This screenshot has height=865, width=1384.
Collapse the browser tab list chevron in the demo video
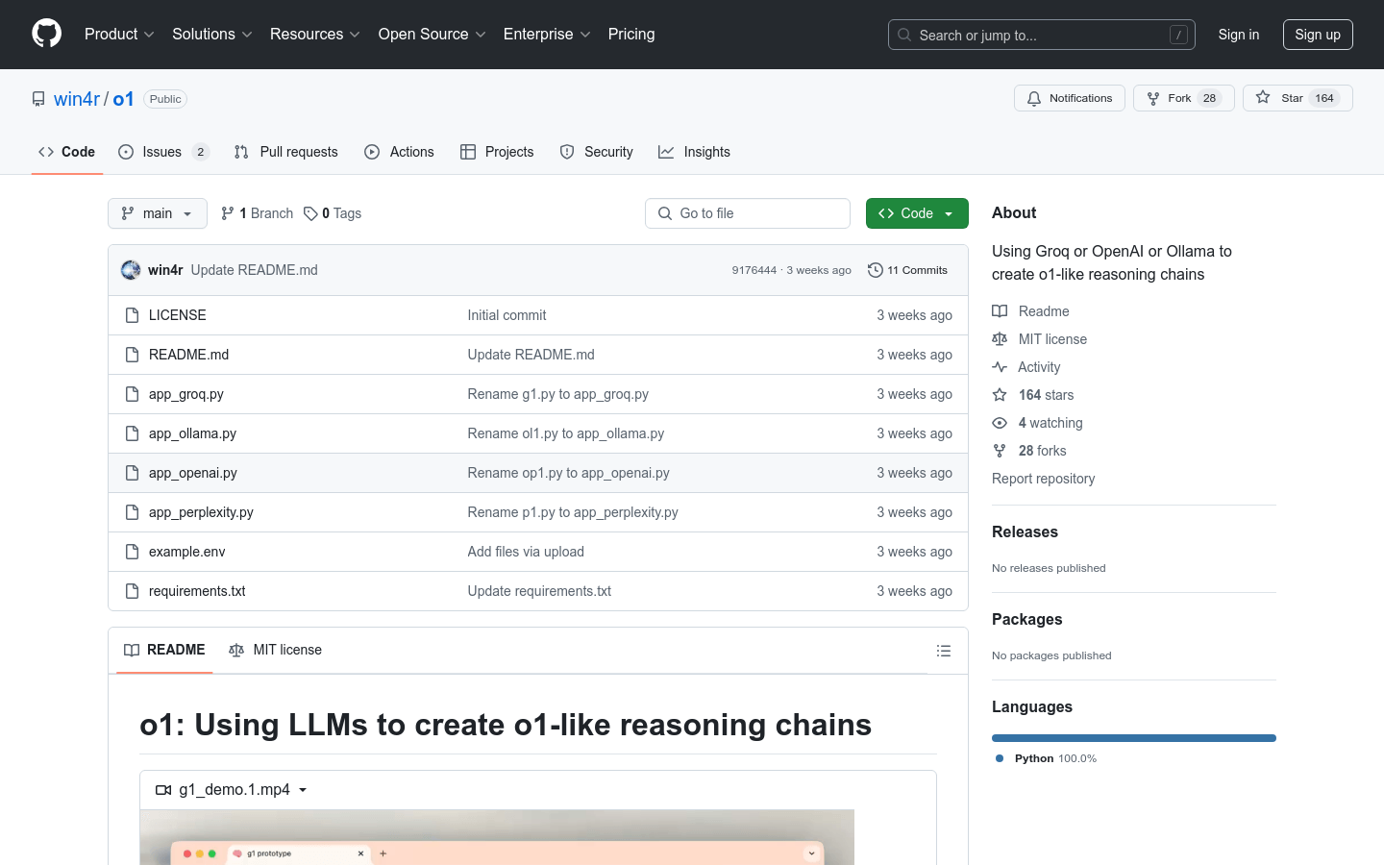tap(812, 853)
